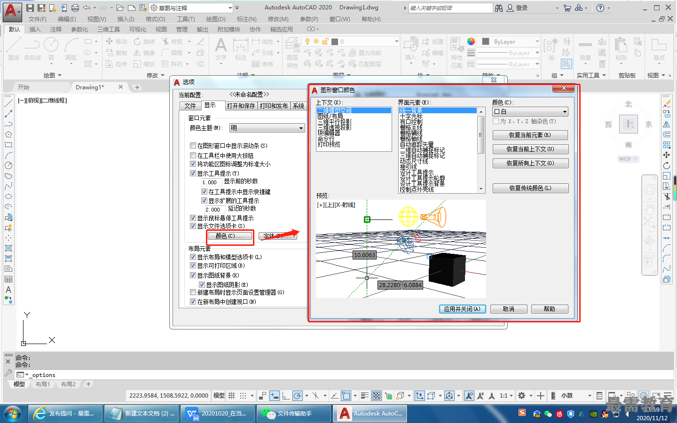Screen dimensions: 677x423
Task: Click the Save icon in quick access toolbar
Action: [x=30, y=8]
